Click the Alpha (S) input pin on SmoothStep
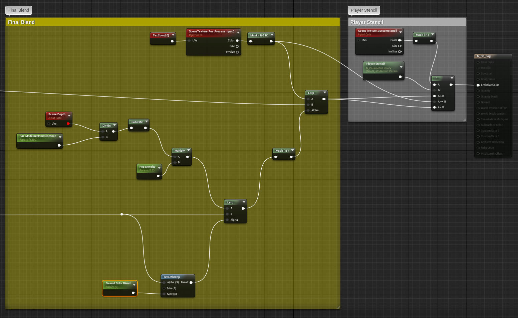The width and height of the screenshot is (518, 318). tap(163, 282)
